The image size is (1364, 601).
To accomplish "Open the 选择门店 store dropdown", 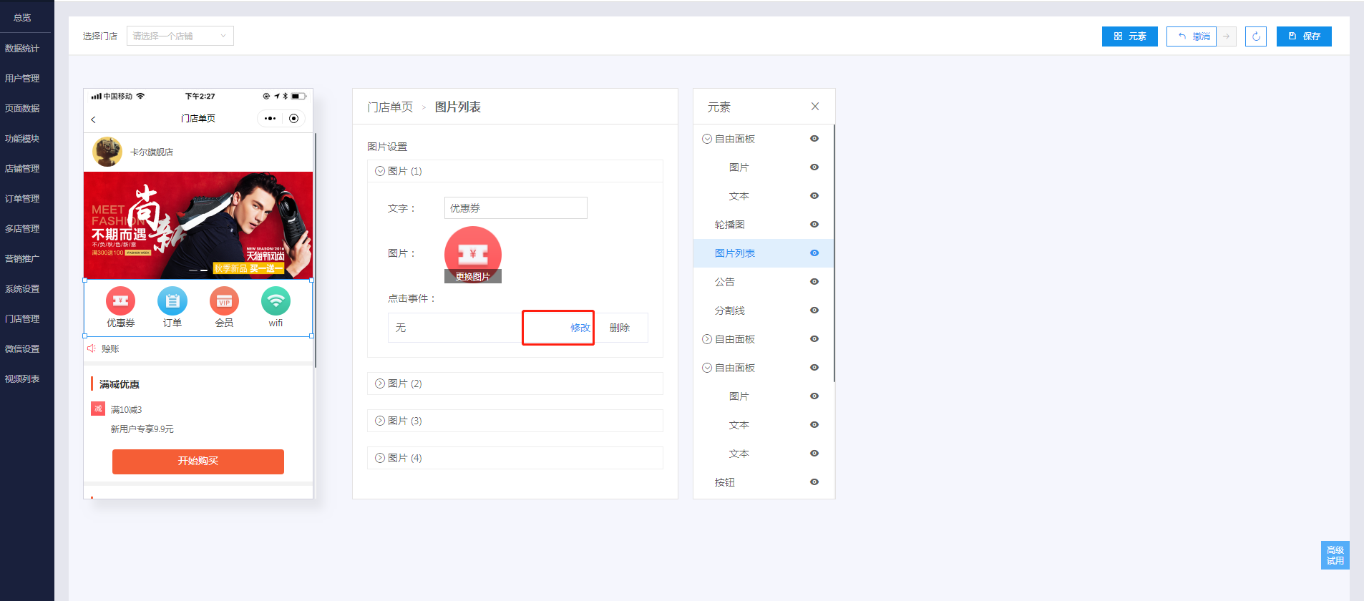I will pyautogui.click(x=180, y=36).
